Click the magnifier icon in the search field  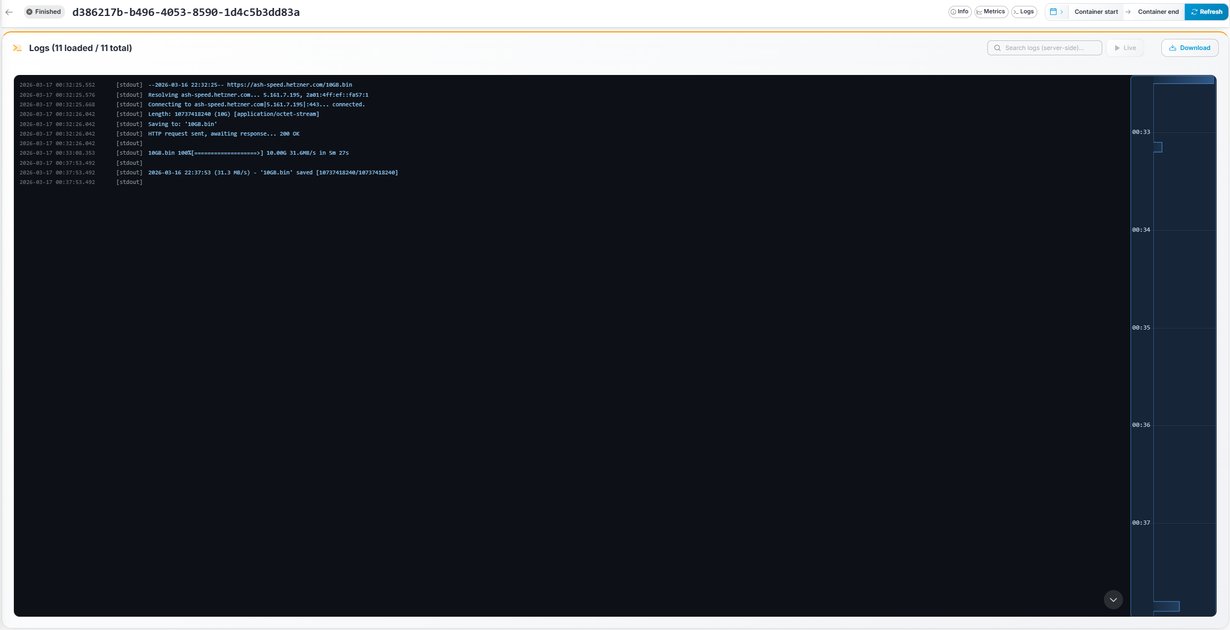(x=998, y=47)
